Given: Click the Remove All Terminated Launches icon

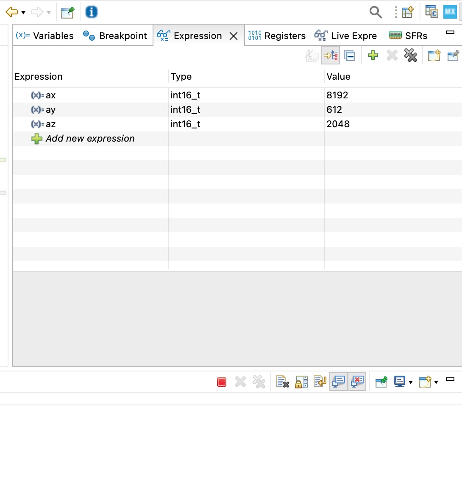Looking at the screenshot, I should (x=259, y=382).
